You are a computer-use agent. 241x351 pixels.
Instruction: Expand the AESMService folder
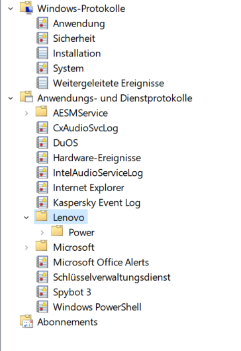pos(26,113)
